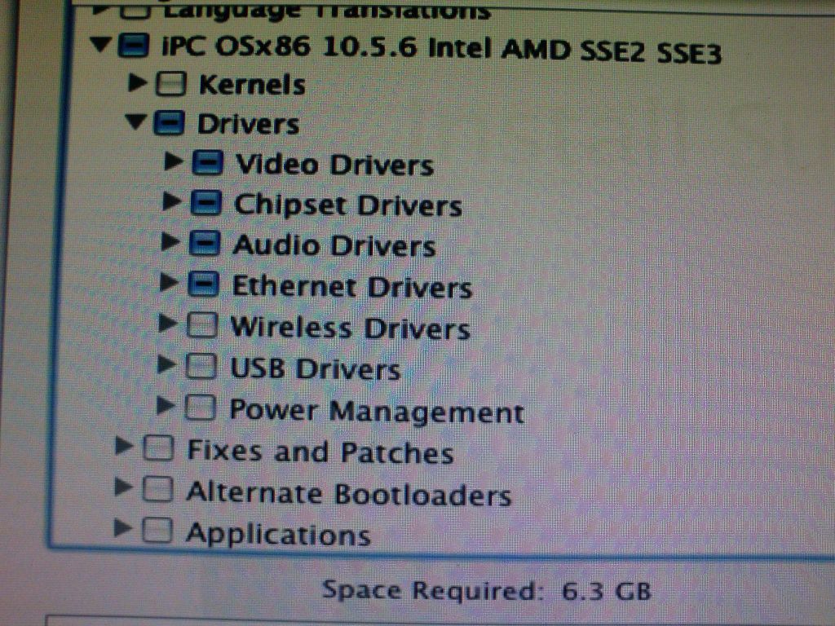Expand the Audio Drivers list
835x626 pixels.
pos(170,241)
